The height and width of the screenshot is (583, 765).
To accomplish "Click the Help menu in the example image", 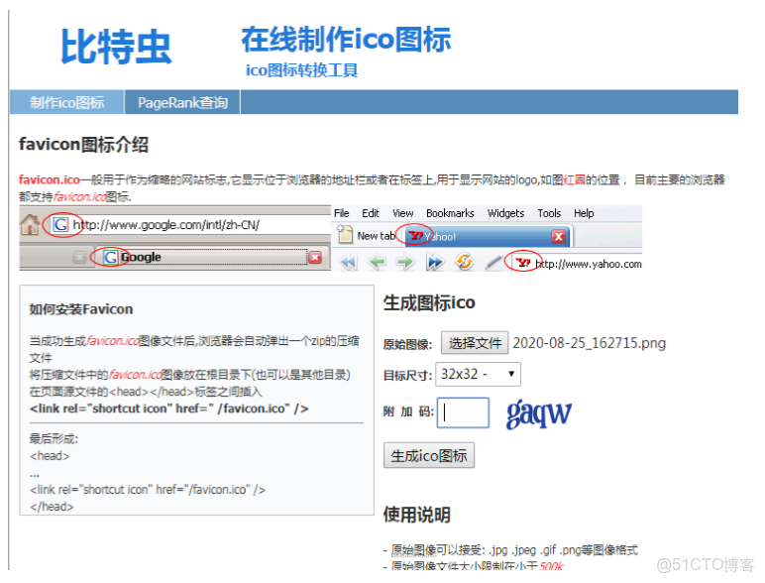I will click(x=584, y=213).
